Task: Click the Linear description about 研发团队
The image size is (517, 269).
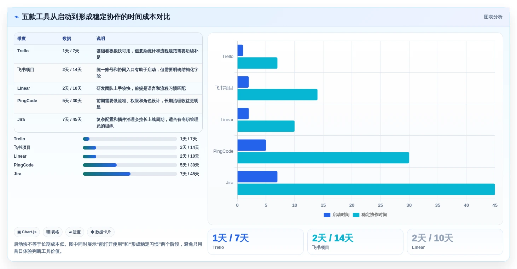Action: pyautogui.click(x=141, y=88)
